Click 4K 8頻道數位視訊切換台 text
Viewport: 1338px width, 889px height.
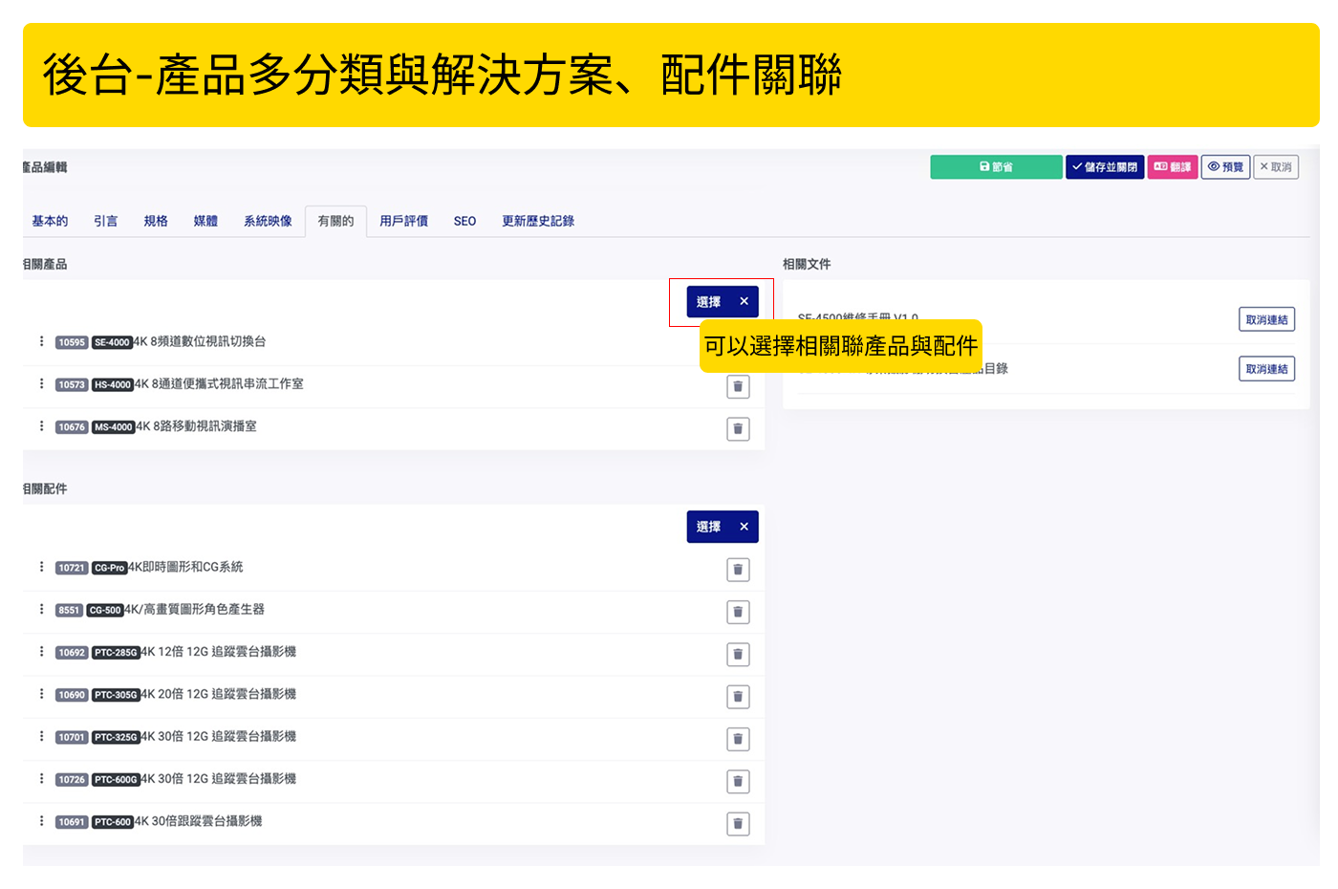pos(200,341)
